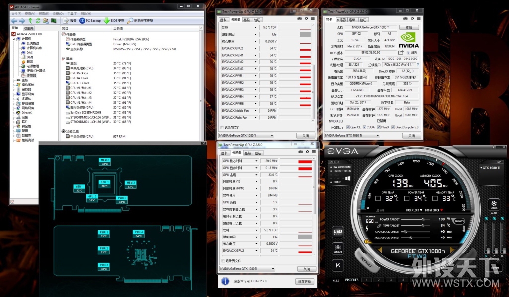Expand the 主板 node in AIDA64 tree
The width and height of the screenshot is (509, 297).
click(14, 80)
